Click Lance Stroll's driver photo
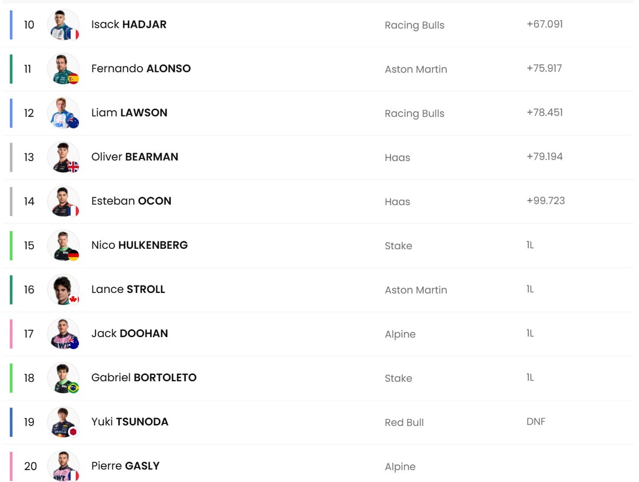Screen dimensions: 639x482 [63, 290]
